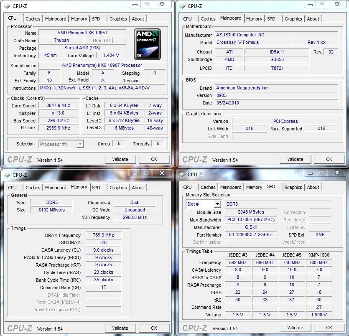The image size is (349, 336).
Task: Click the AMD Phenom II X6 logo
Action: [x=147, y=44]
